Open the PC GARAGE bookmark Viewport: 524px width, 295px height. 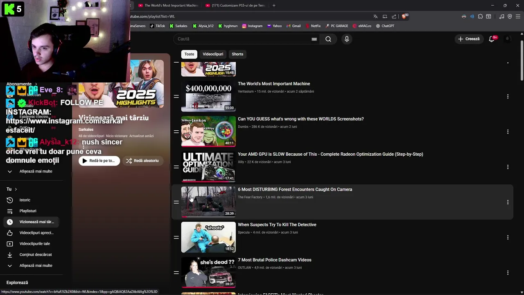pyautogui.click(x=337, y=26)
